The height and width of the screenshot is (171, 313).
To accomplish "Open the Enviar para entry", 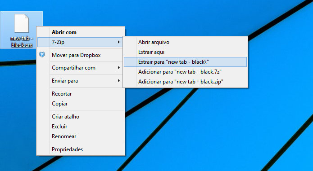I will pyautogui.click(x=81, y=81).
